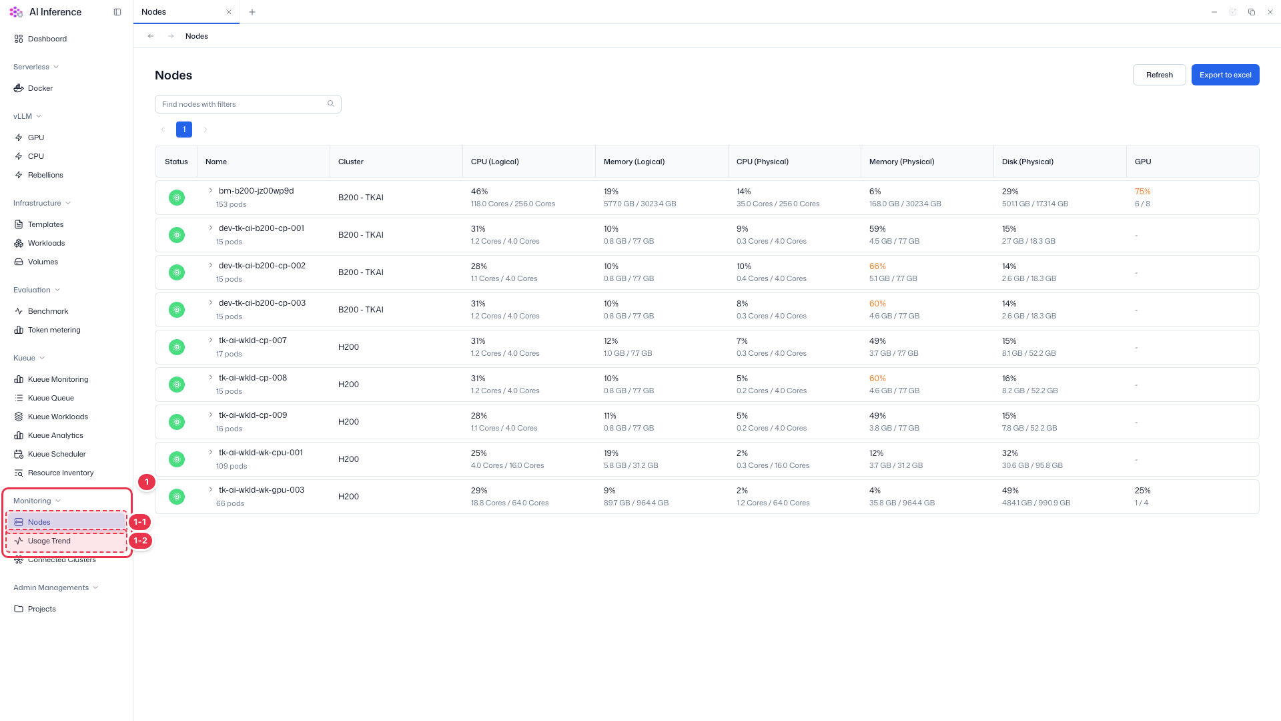The height and width of the screenshot is (721, 1281).
Task: Close the Nodes tab
Action: (x=229, y=12)
